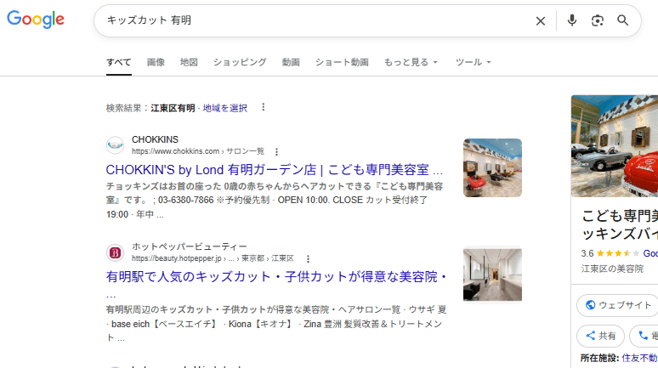The width and height of the screenshot is (658, 368).
Task: Click the Google logo
Action: click(x=36, y=20)
